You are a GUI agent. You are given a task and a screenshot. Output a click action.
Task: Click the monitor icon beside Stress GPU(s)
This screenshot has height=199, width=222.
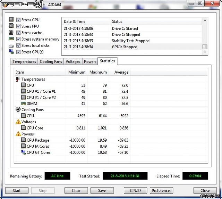click(11, 51)
